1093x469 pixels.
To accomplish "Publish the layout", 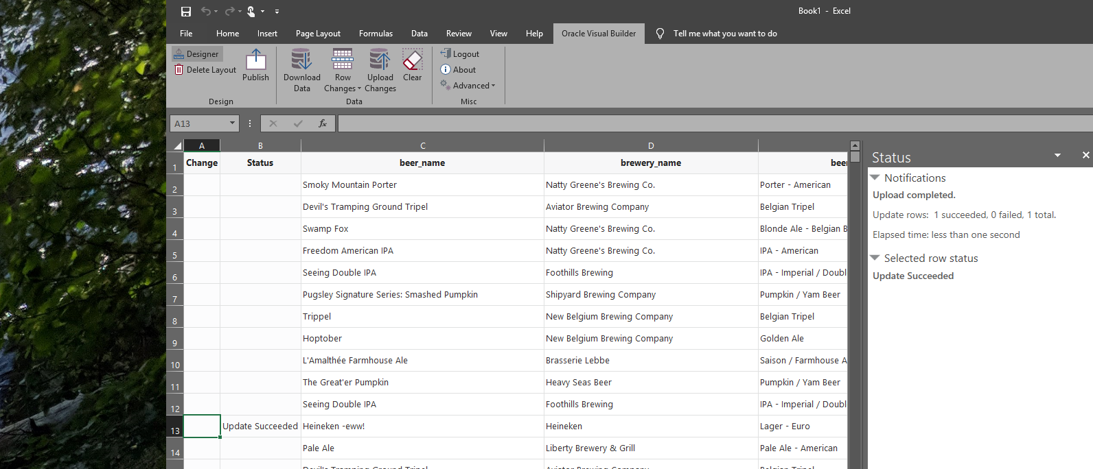I will pyautogui.click(x=255, y=66).
